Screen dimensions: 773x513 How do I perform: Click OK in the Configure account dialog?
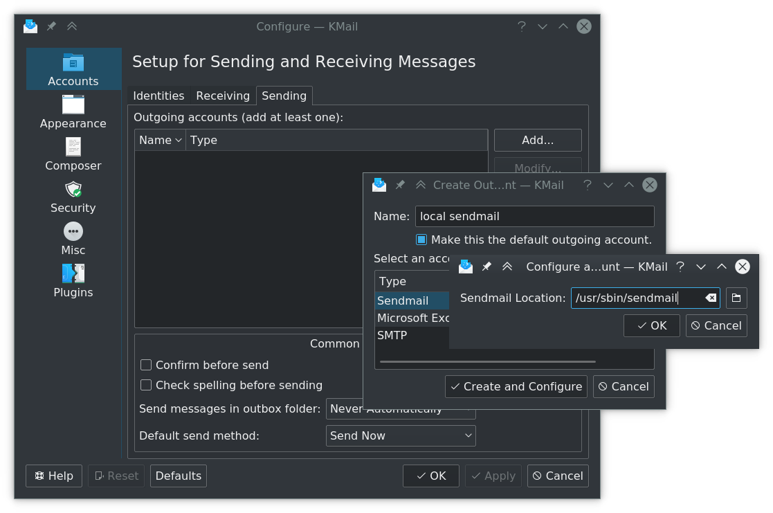click(x=652, y=325)
